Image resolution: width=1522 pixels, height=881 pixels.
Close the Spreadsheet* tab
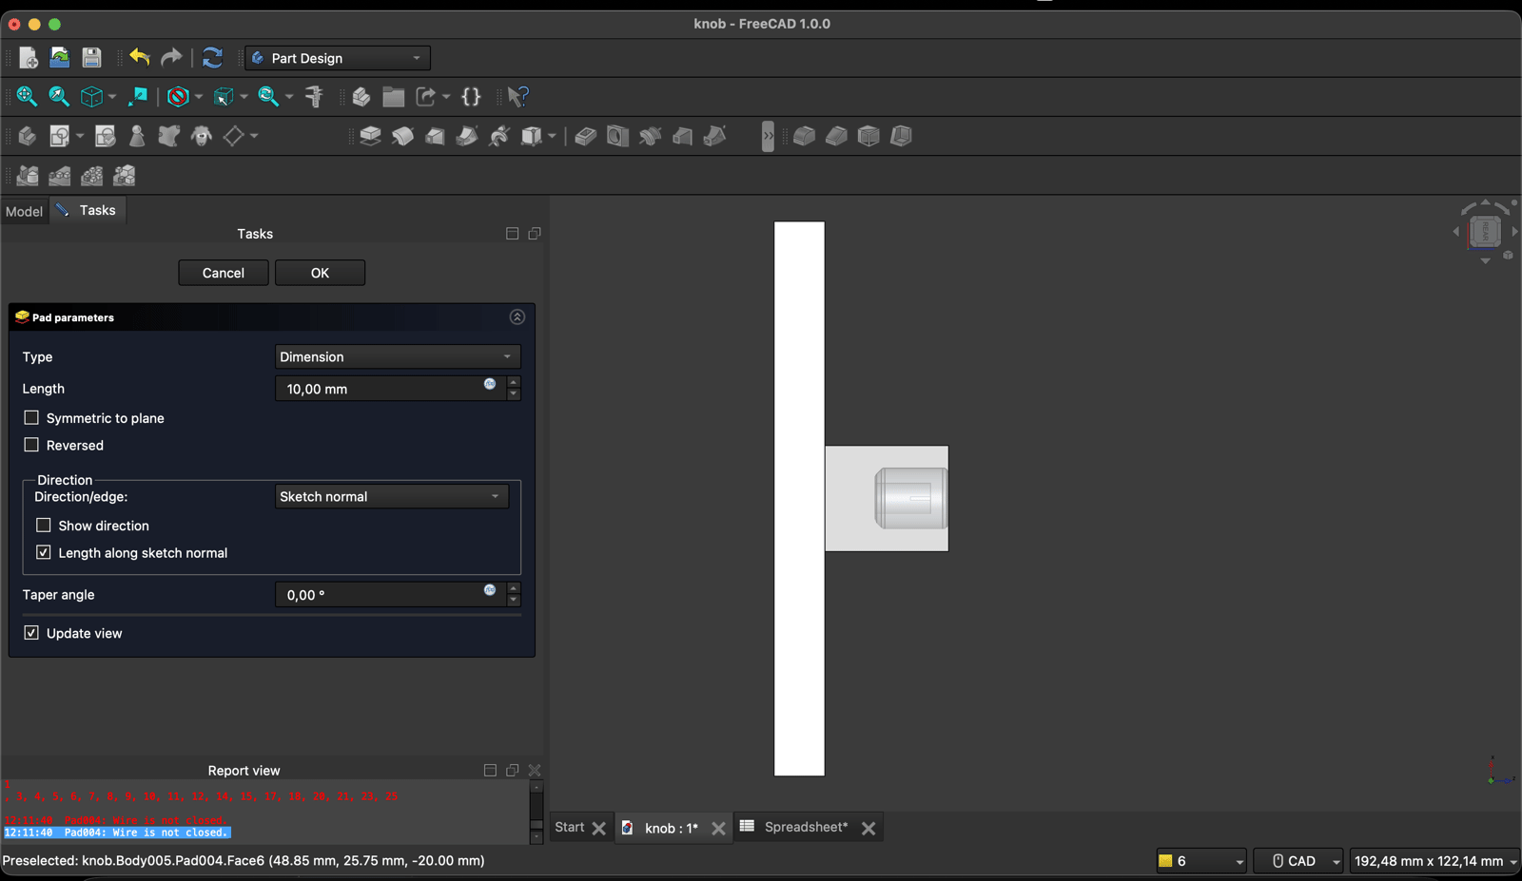click(x=868, y=829)
